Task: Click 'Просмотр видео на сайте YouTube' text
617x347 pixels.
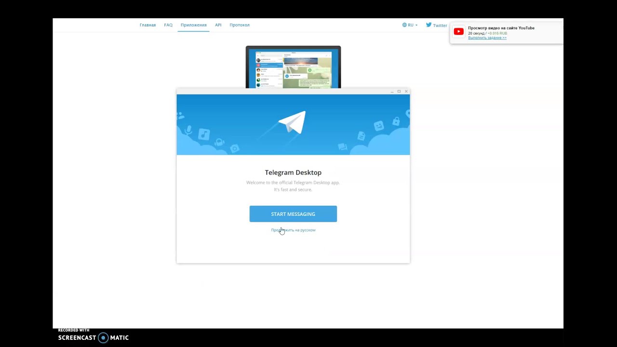Action: (x=501, y=28)
